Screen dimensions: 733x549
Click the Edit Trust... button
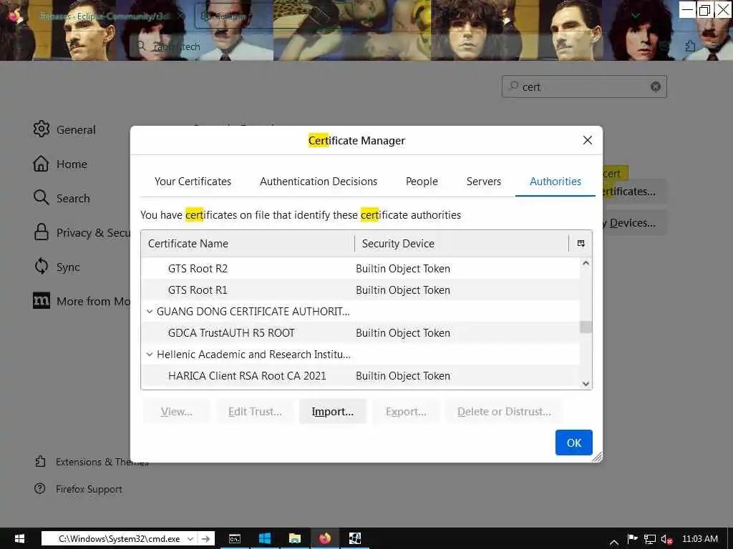point(255,411)
